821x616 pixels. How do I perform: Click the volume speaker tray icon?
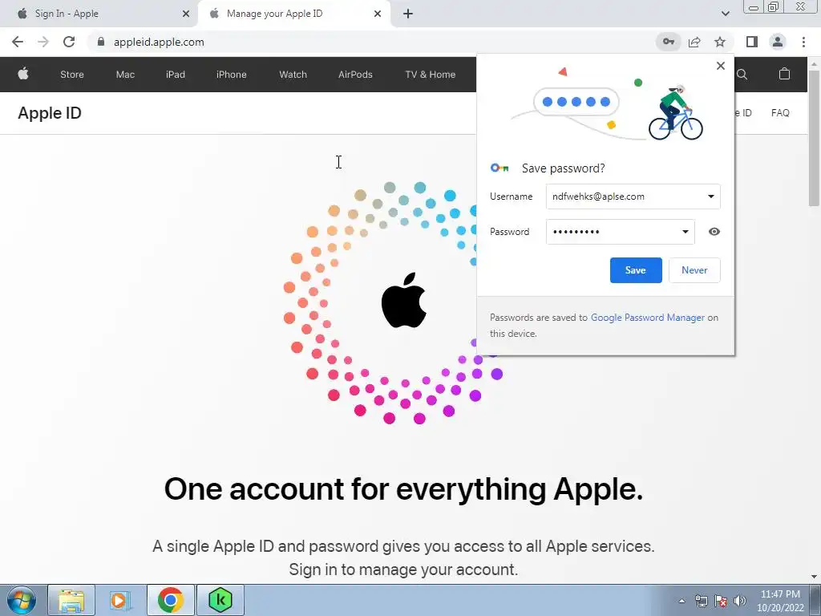740,601
